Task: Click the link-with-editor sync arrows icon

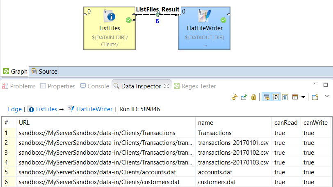Action: coord(235,97)
